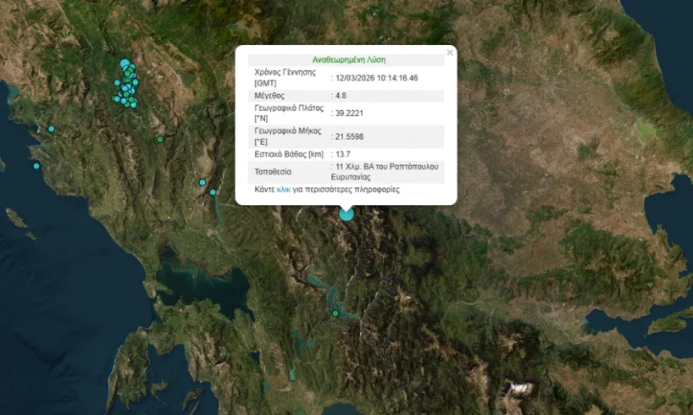Select the green marker on the southern lake
The width and height of the screenshot is (693, 415).
click(335, 313)
